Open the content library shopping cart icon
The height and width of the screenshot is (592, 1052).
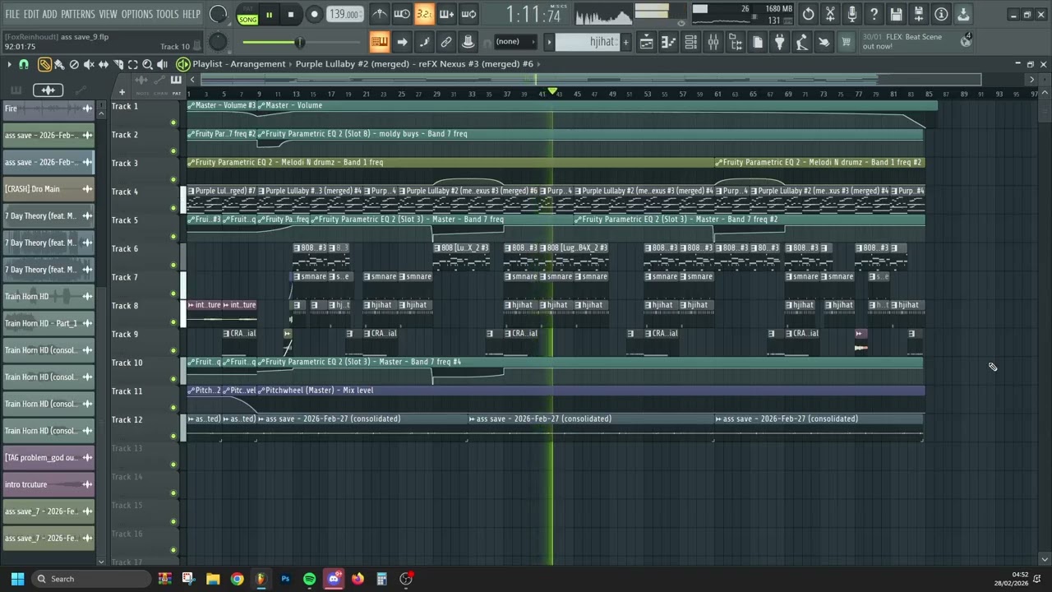click(846, 42)
